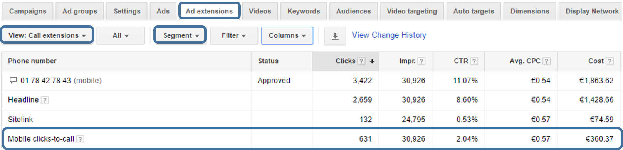Click the €1,428.66 cost value

596,100
